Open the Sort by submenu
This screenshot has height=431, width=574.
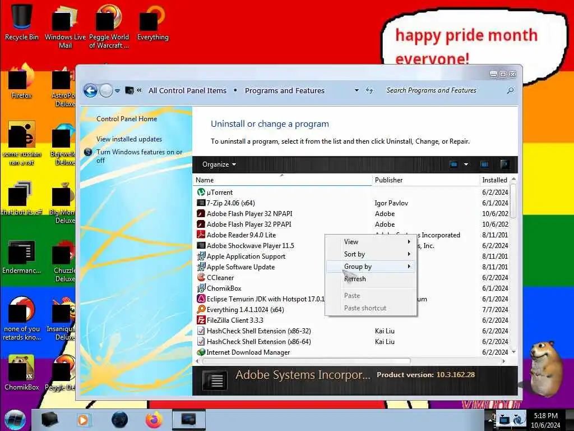point(371,254)
